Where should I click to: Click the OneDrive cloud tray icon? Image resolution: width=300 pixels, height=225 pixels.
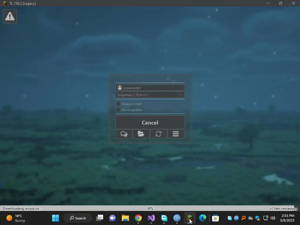pyautogui.click(x=250, y=218)
